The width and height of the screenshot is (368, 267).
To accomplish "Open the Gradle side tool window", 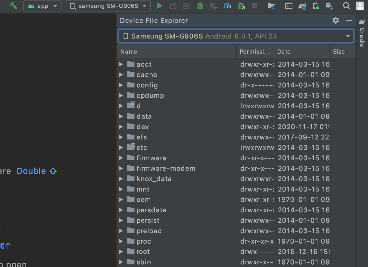I will click(362, 33).
